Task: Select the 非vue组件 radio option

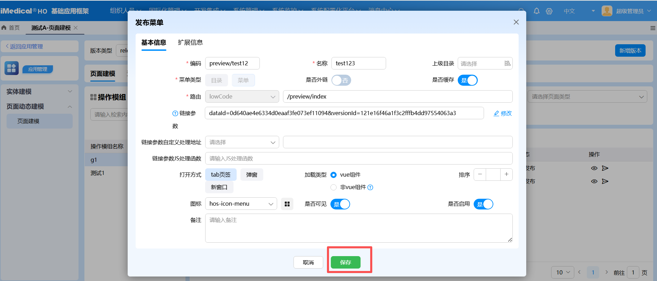Action: [334, 187]
